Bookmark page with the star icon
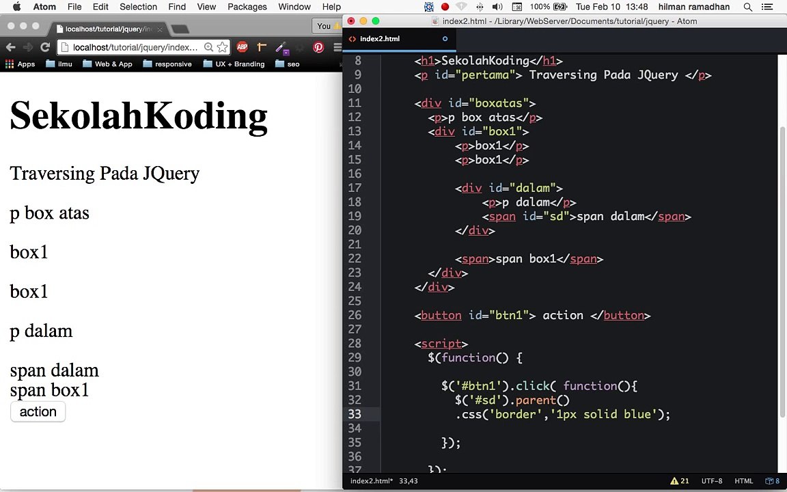Screen dimensions: 787x492 222,47
